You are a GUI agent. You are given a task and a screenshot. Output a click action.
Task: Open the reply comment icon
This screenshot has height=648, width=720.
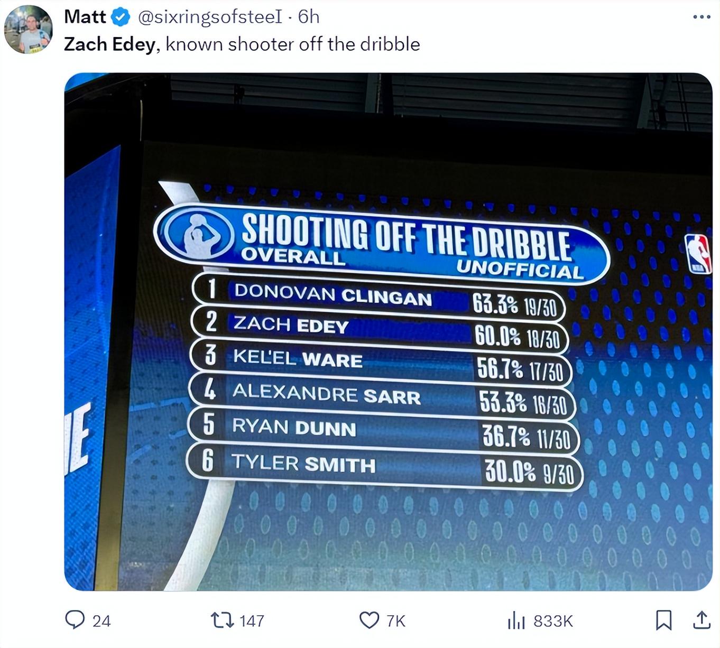(75, 619)
